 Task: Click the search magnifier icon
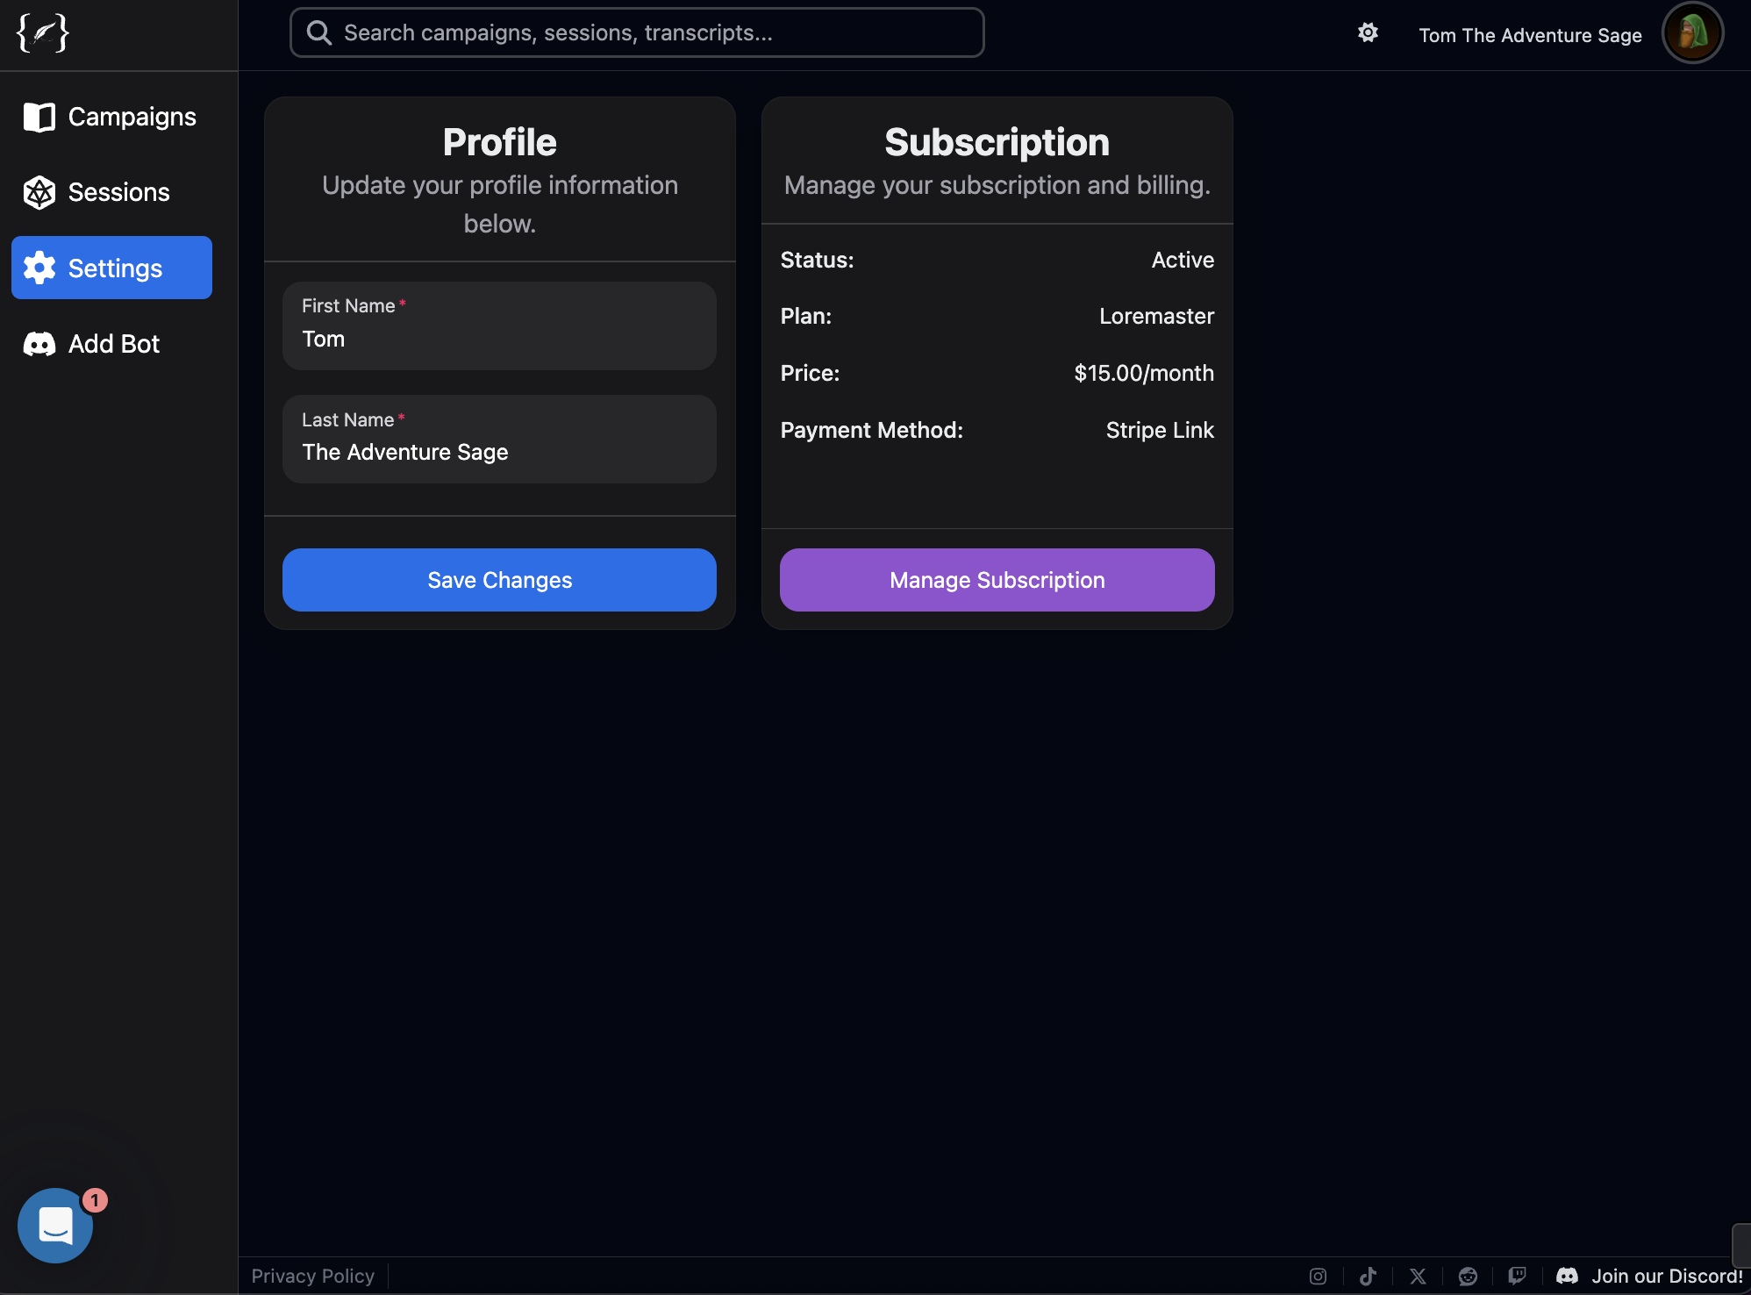coord(319,33)
